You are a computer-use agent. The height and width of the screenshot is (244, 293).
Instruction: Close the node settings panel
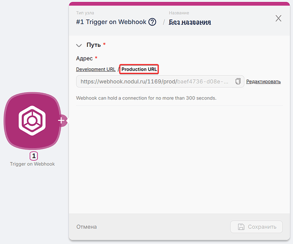(278, 19)
